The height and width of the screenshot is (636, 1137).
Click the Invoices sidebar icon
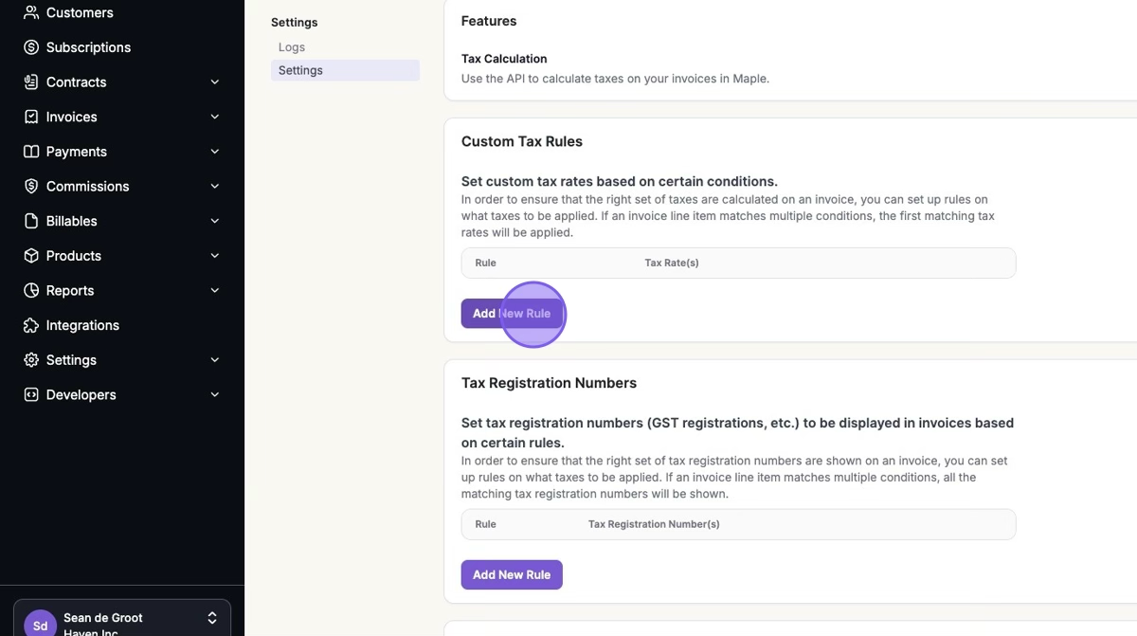pos(31,117)
